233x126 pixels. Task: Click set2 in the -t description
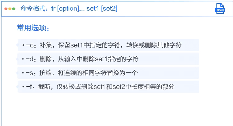[119, 87]
